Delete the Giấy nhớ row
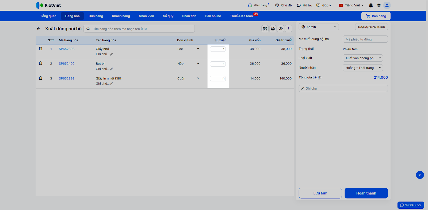The width and height of the screenshot is (428, 210). (x=41, y=49)
